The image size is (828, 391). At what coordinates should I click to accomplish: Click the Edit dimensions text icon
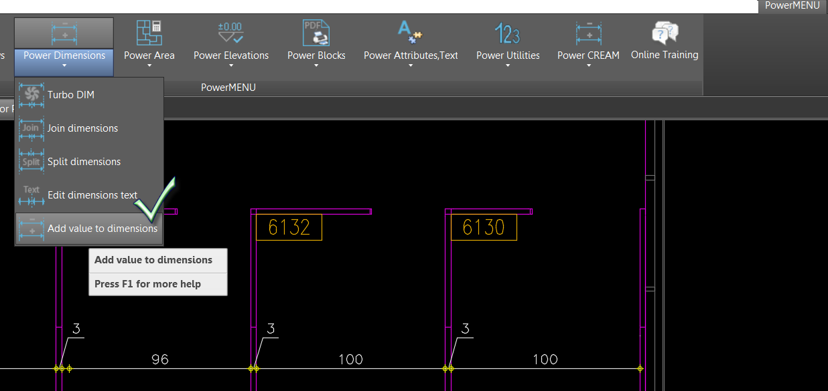(x=31, y=195)
